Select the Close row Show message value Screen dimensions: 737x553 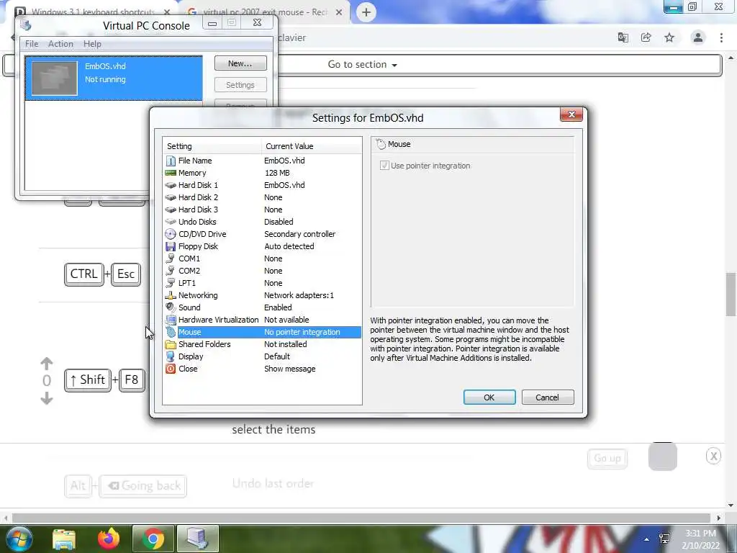tap(290, 369)
